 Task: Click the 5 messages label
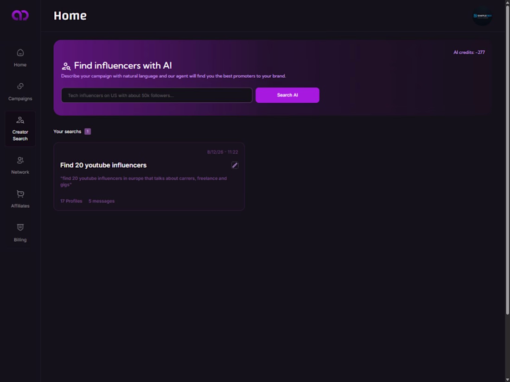[x=102, y=201]
